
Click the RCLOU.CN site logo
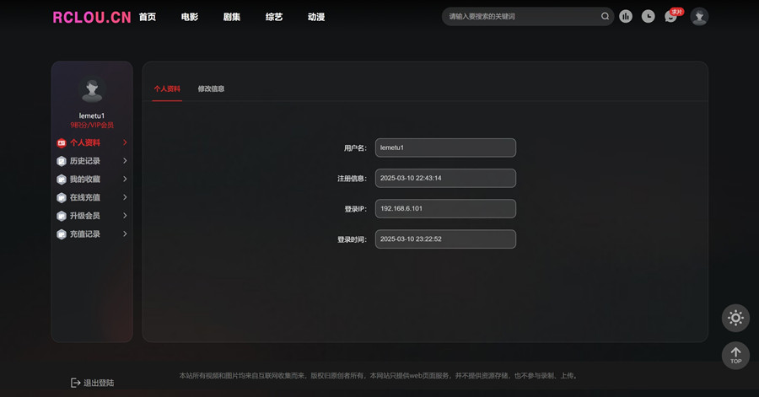(91, 17)
